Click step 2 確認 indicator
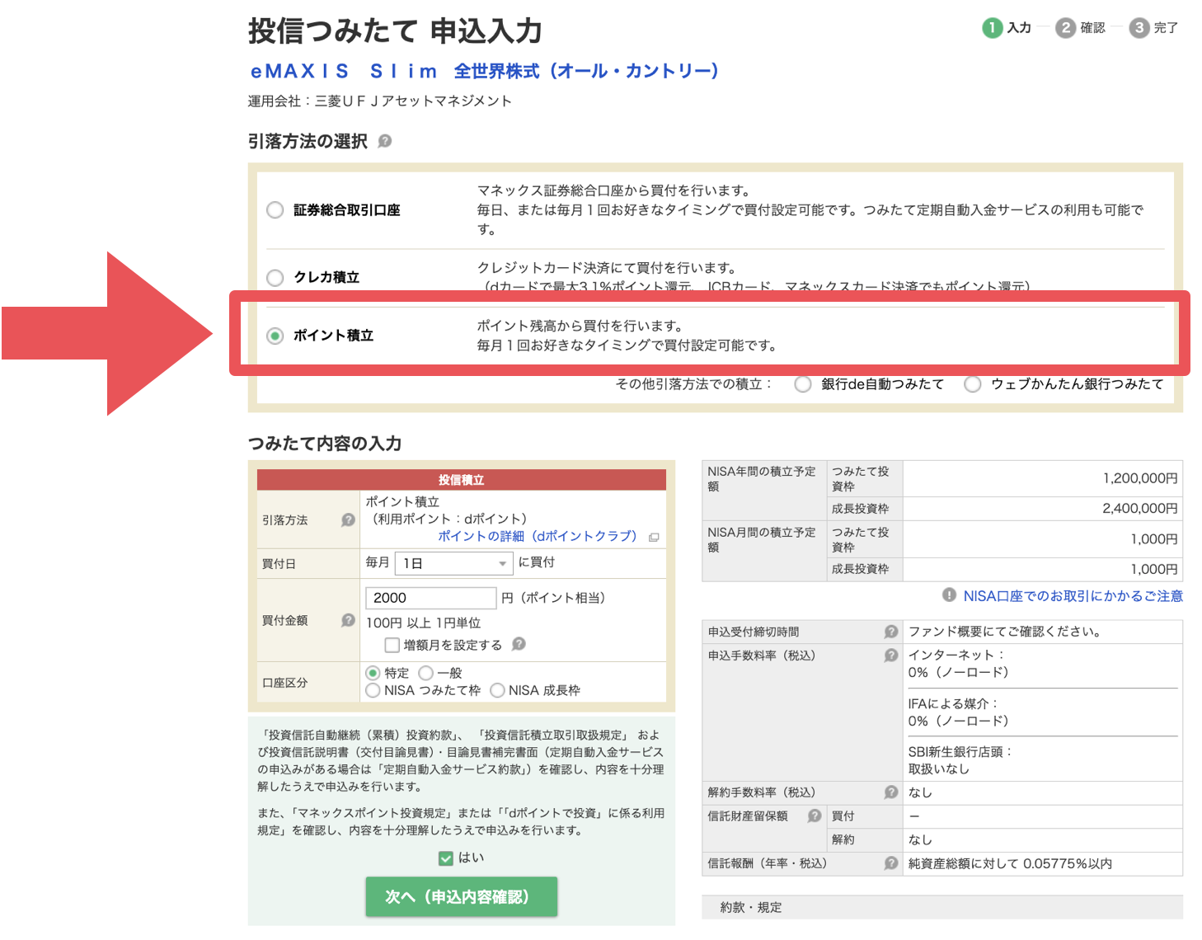The image size is (1202, 940). click(x=1080, y=27)
